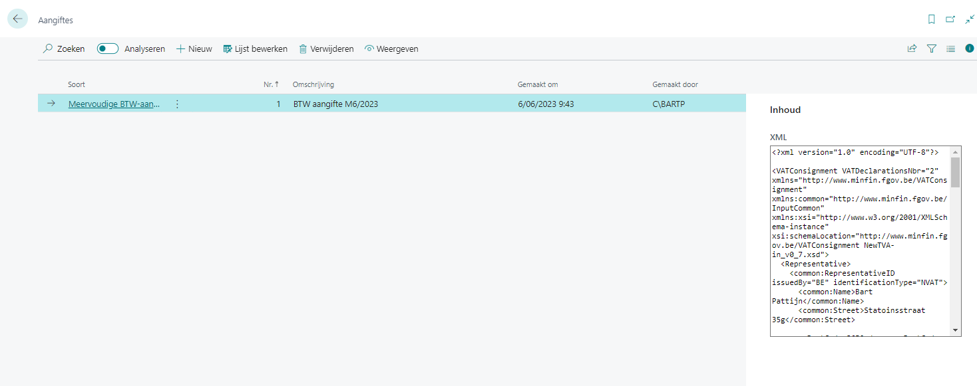Open the filter pane icon

932,48
